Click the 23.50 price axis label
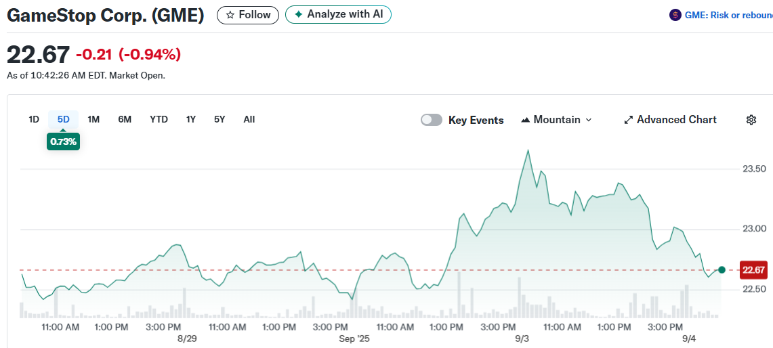The width and height of the screenshot is (773, 348). click(753, 169)
